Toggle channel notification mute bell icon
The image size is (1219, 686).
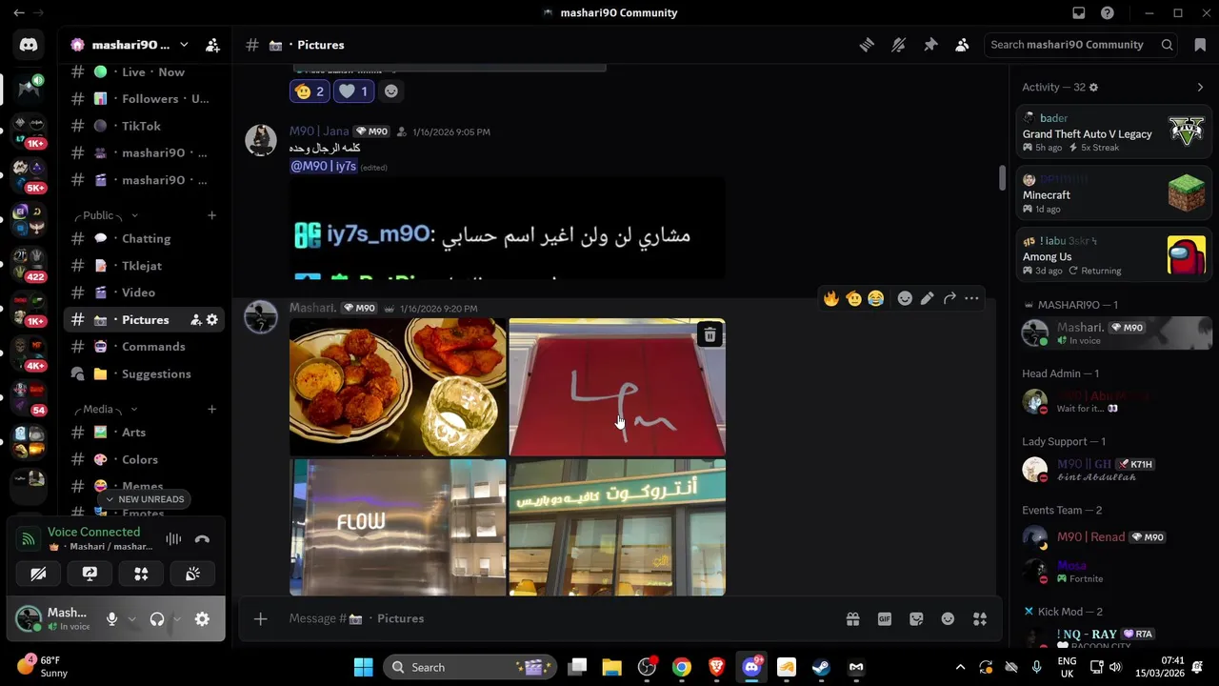(898, 45)
